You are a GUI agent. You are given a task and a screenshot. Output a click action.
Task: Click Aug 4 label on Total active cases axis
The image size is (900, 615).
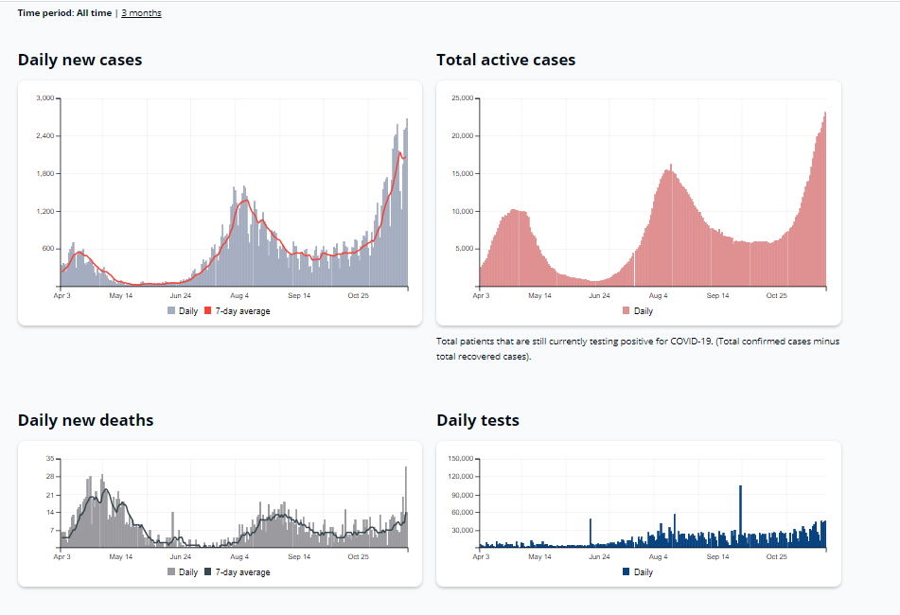pyautogui.click(x=659, y=296)
